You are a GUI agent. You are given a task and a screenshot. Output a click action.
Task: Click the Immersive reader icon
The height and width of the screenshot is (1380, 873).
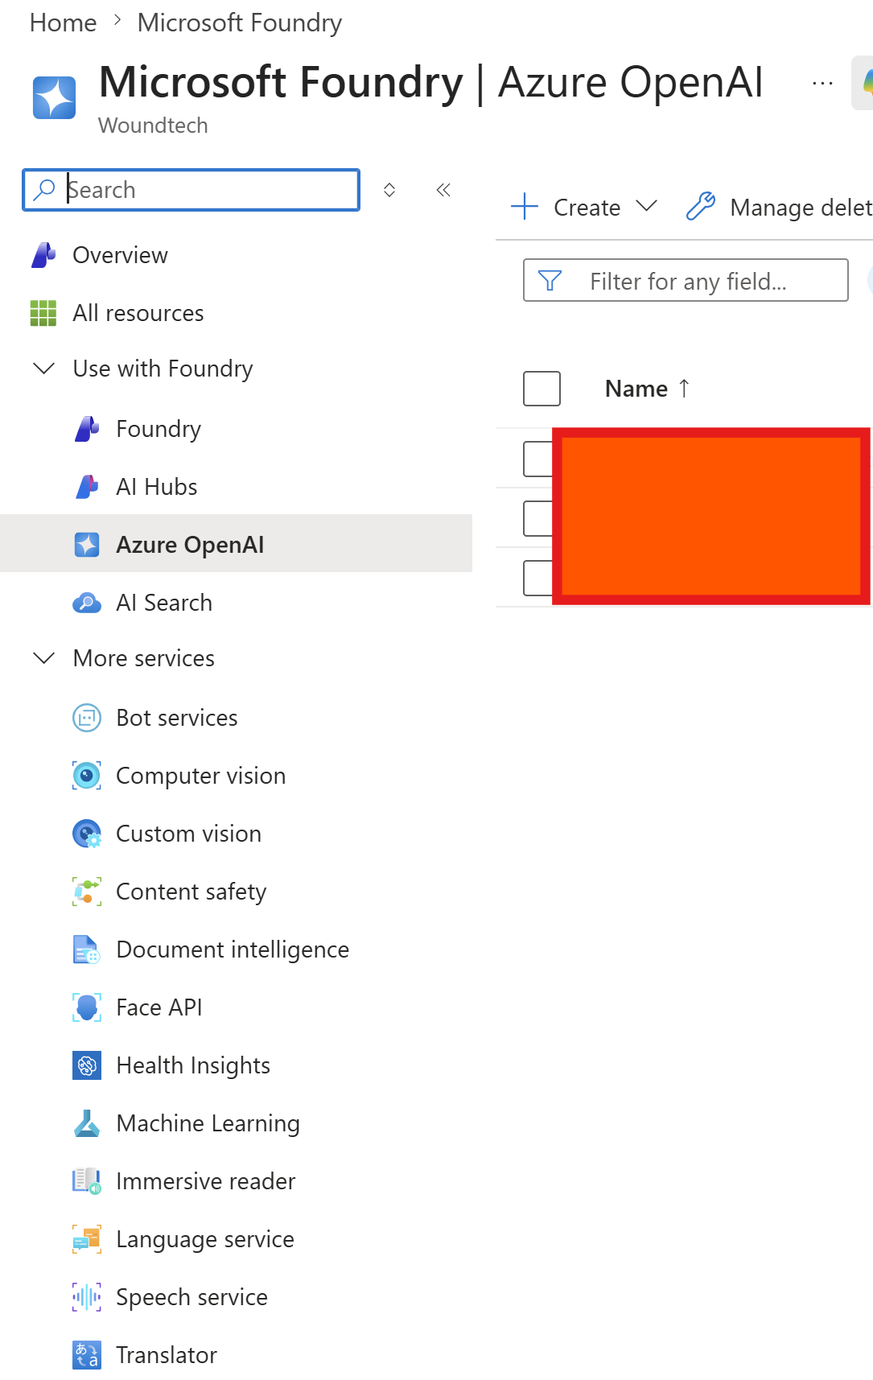[87, 1181]
